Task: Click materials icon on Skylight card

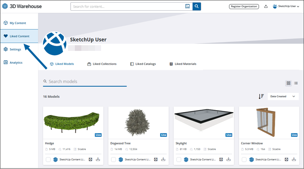Action: point(221,160)
